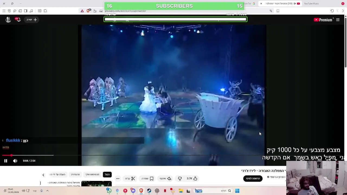
Task: Click the red target icon in title bar
Action: pyautogui.click(x=343, y=4)
